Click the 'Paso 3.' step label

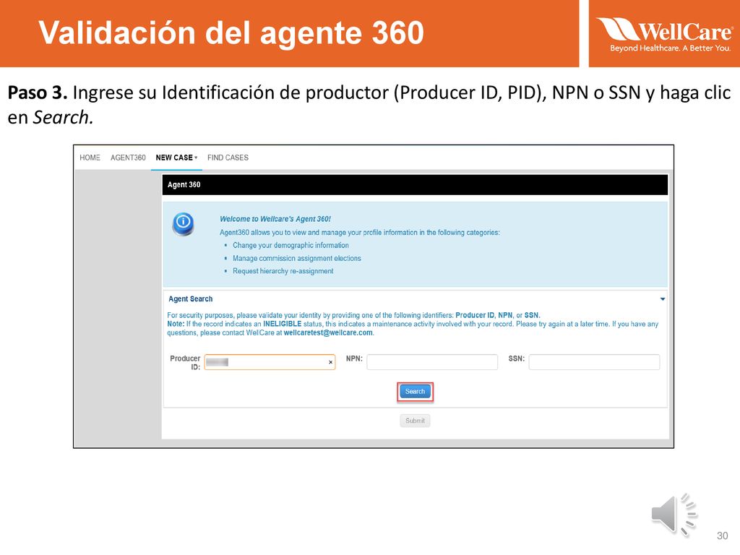(38, 92)
